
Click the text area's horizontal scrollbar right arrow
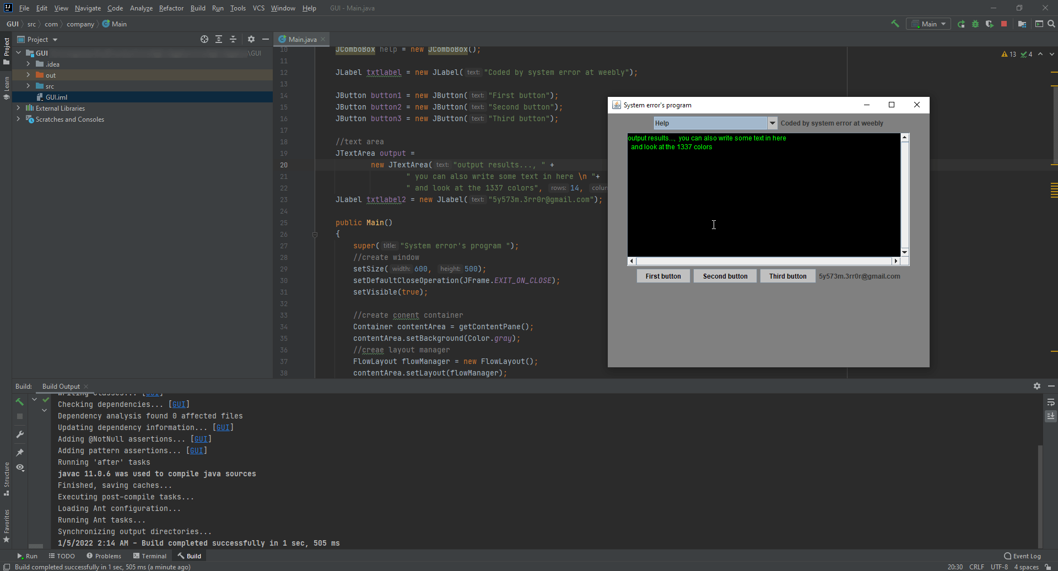[897, 261]
